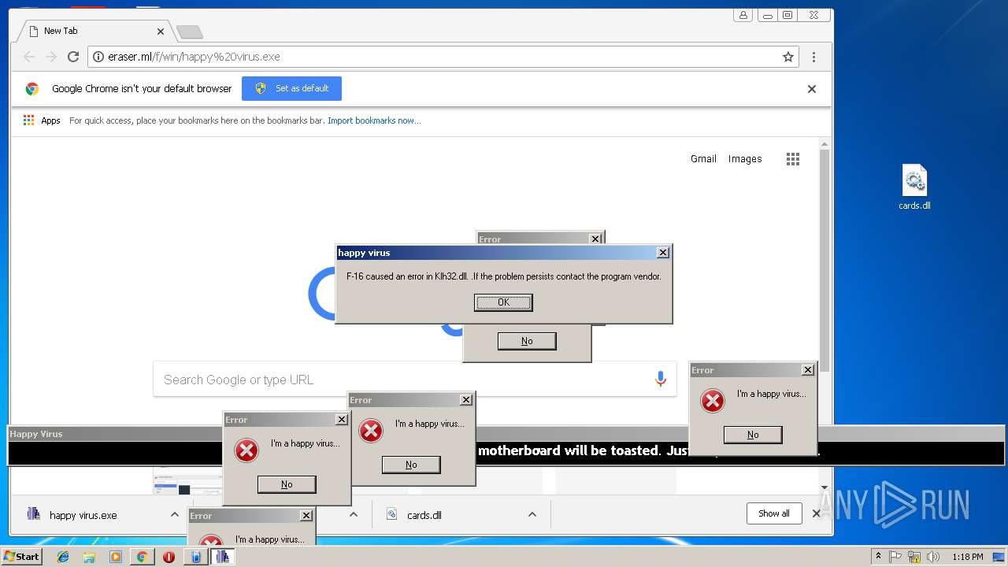Click Show all downloads
The height and width of the screenshot is (567, 1008).
point(774,513)
